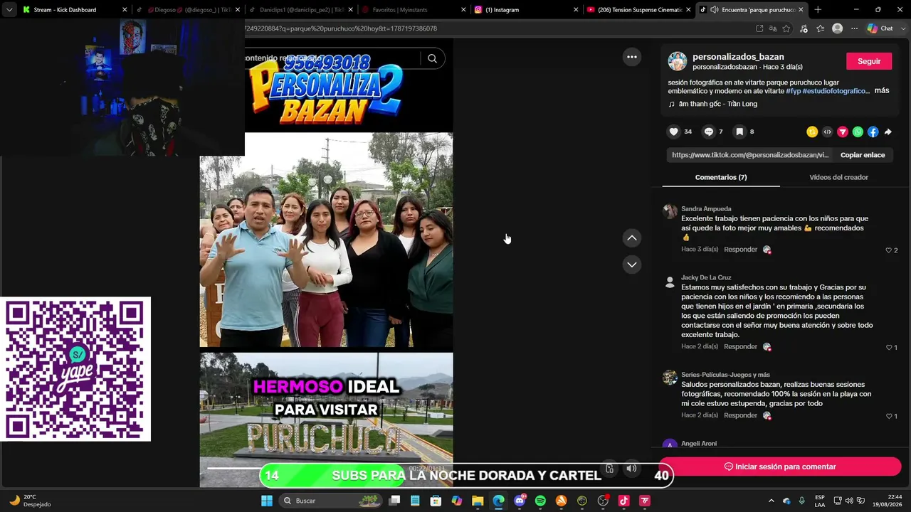The height and width of the screenshot is (512, 911).
Task: Switch to the Tension Suspense Cinematic YouTube tab
Action: pos(638,10)
